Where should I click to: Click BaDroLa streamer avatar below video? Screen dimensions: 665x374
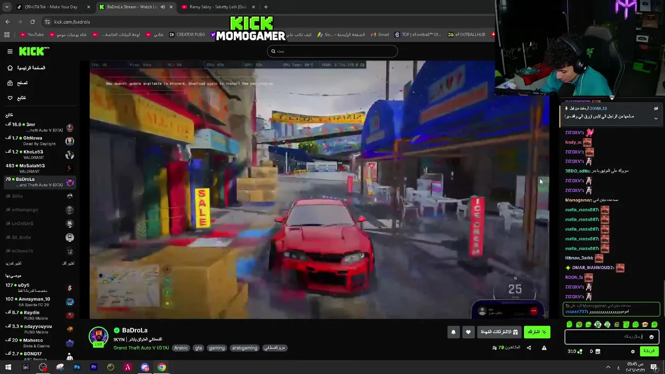tap(98, 337)
